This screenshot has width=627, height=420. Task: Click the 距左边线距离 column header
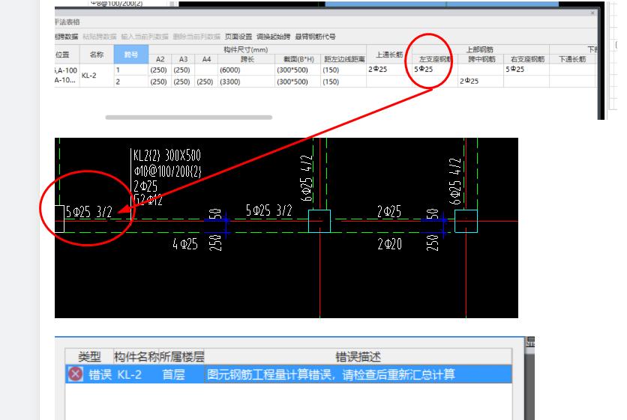[344, 59]
